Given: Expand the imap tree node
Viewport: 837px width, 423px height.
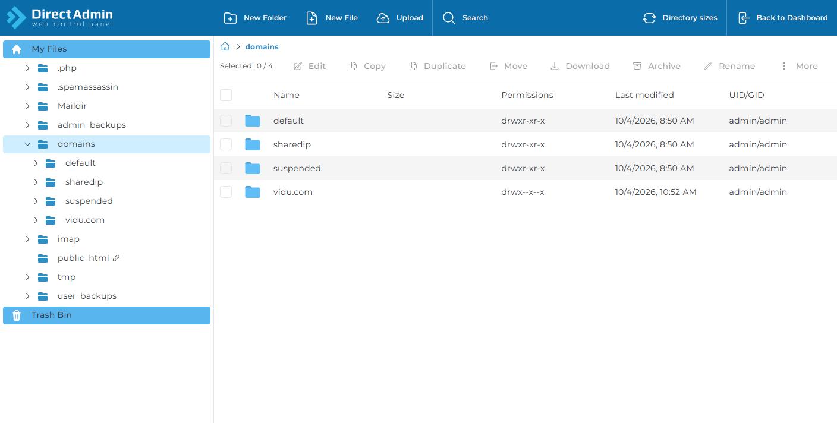Looking at the screenshot, I should coord(27,239).
